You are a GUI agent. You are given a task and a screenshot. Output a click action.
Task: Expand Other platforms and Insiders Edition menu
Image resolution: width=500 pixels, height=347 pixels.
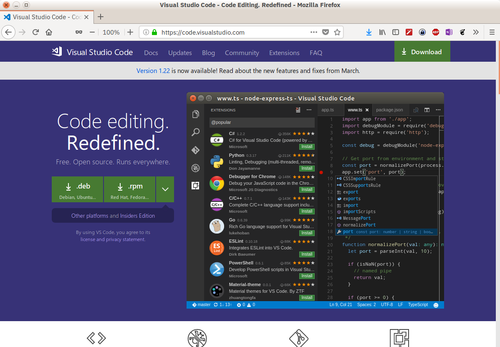point(113,216)
